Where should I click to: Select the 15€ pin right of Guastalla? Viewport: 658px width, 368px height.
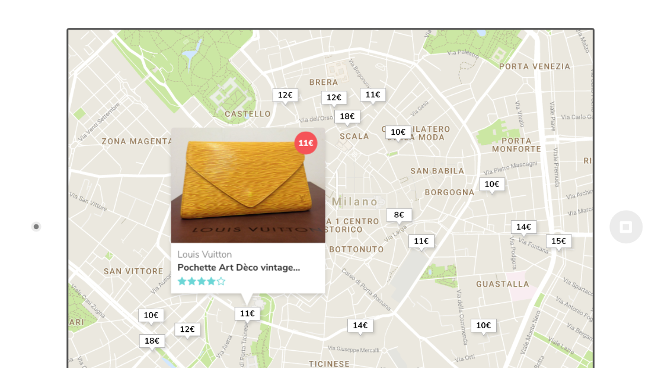pyautogui.click(x=558, y=240)
